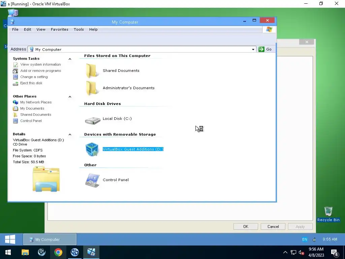This screenshot has width=345, height=259.
Task: Open the File menu
Action: (x=15, y=29)
